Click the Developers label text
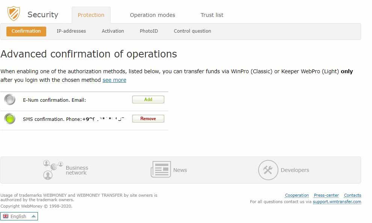This screenshot has height=223, width=372. [295, 170]
